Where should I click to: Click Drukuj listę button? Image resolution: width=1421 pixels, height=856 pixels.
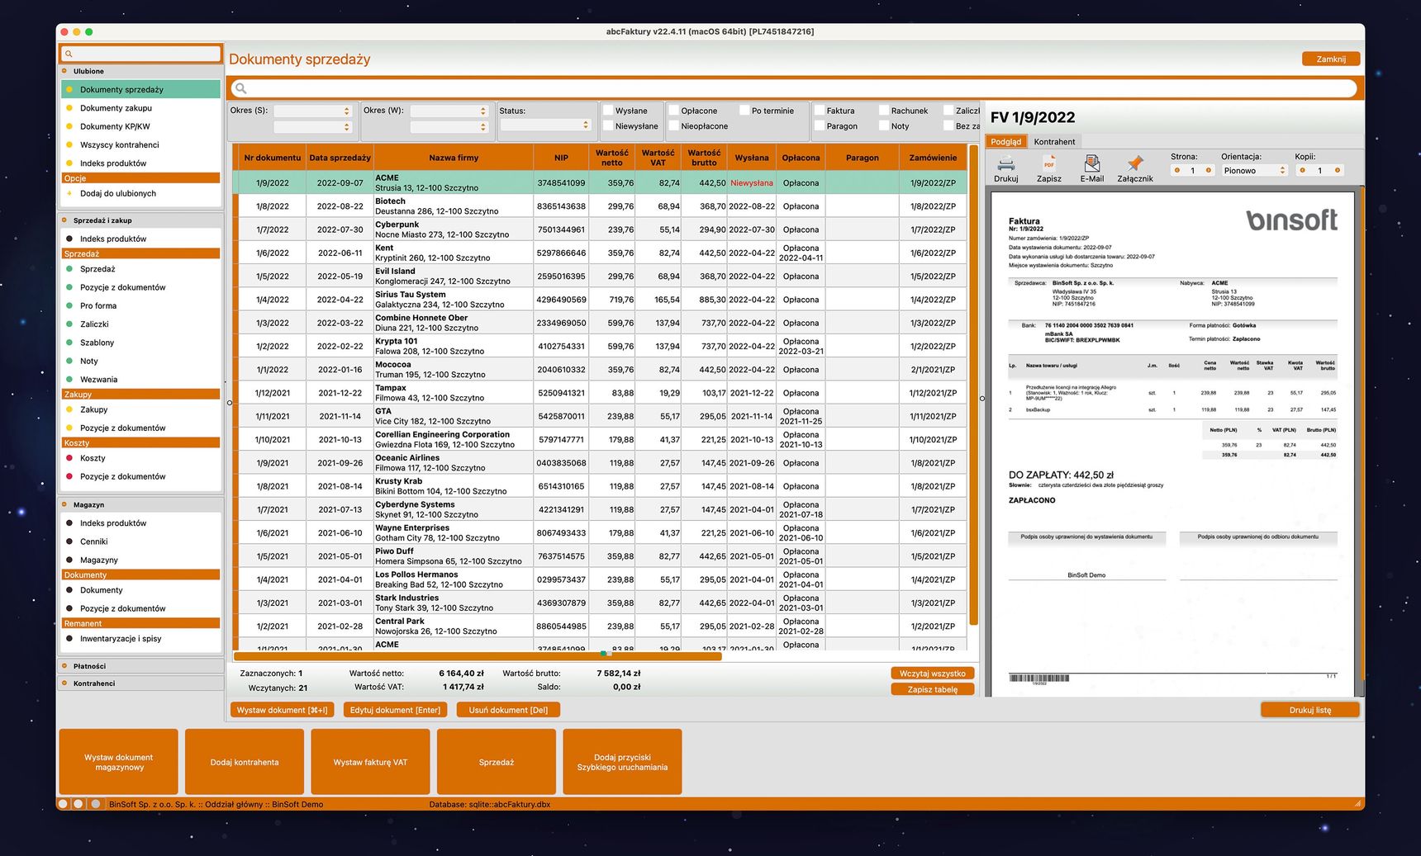1309,710
